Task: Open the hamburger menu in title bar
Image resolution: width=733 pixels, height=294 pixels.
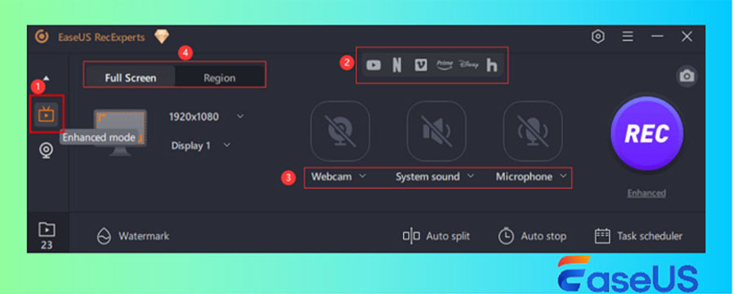Action: pos(628,37)
